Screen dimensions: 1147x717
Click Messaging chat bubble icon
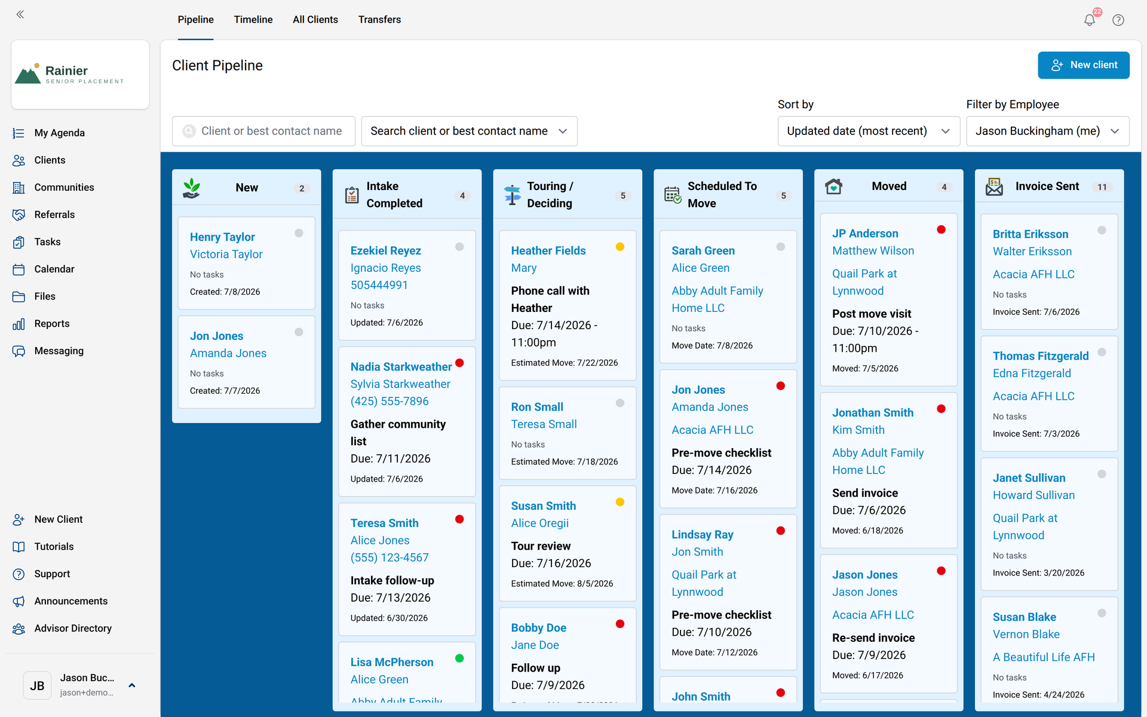pos(19,351)
